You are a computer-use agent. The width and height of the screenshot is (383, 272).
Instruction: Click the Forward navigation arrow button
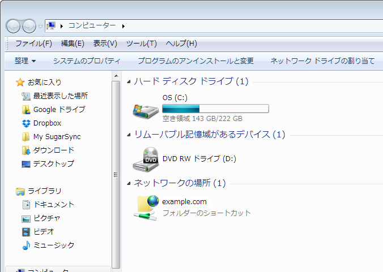29,26
